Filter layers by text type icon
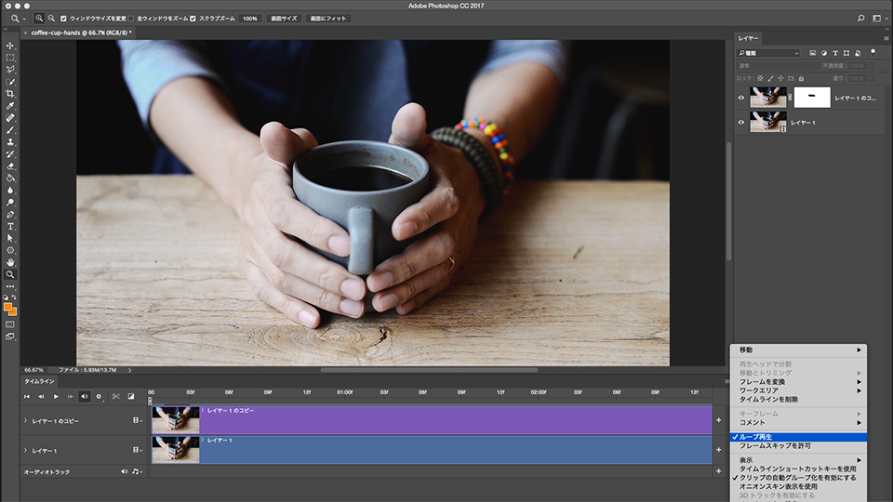The height and width of the screenshot is (502, 893). click(x=836, y=53)
